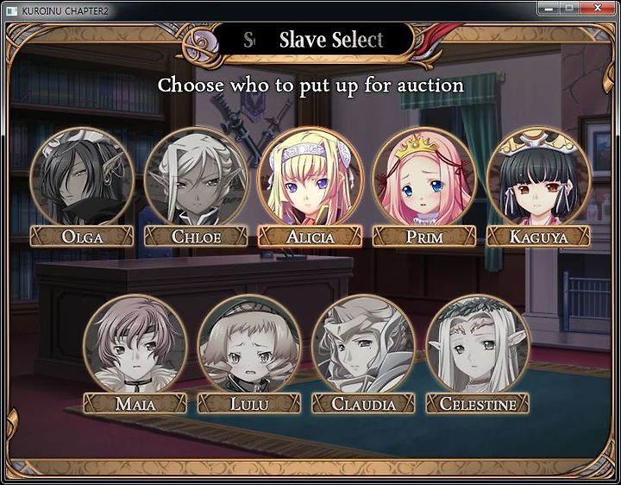Choose Claudia's armored portrait

[364, 344]
